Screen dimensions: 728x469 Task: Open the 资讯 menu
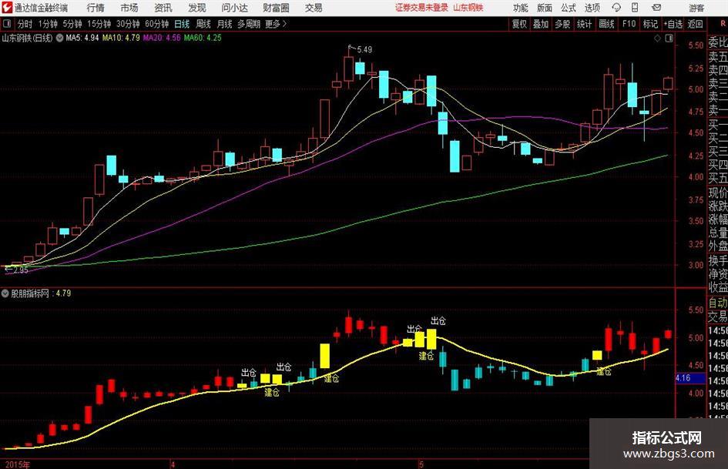[x=163, y=8]
